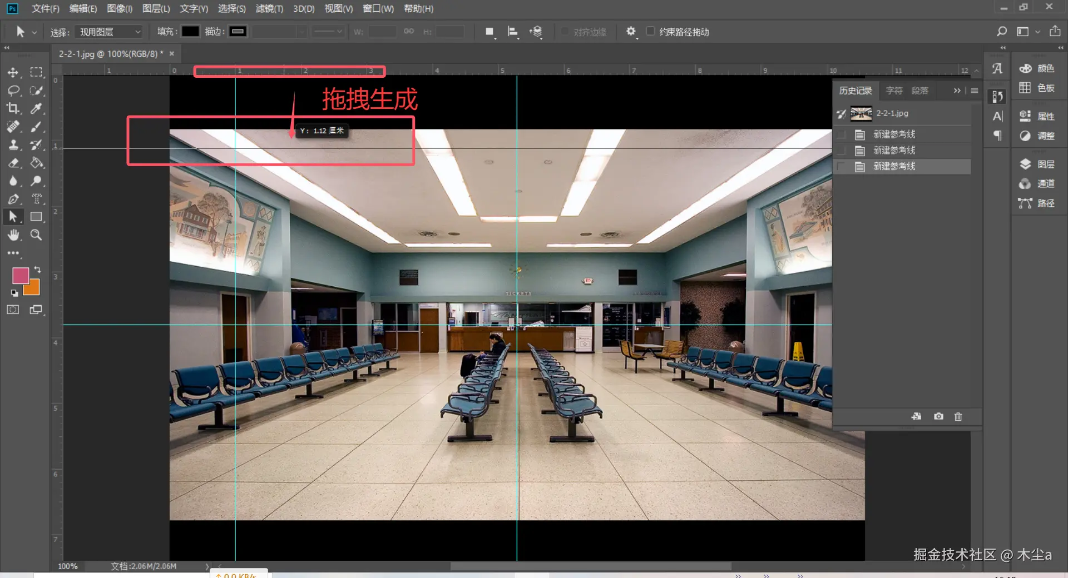This screenshot has height=578, width=1068.
Task: Reset default foreground and background colors
Action: click(14, 293)
